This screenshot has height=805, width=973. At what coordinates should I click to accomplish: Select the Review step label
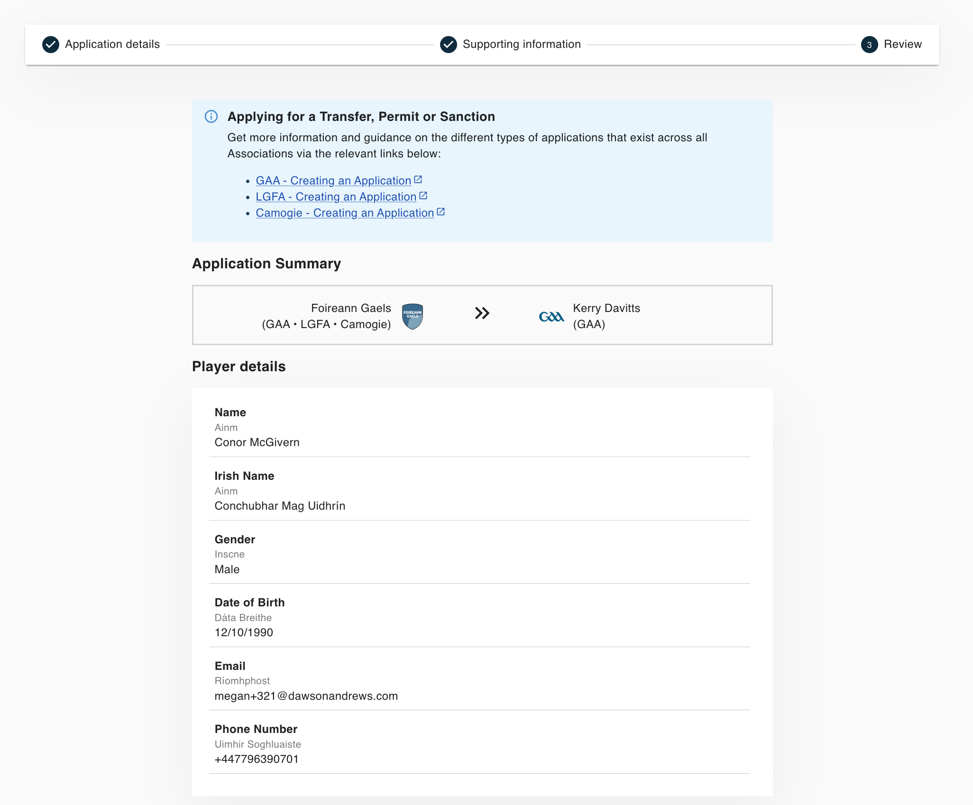pos(903,44)
